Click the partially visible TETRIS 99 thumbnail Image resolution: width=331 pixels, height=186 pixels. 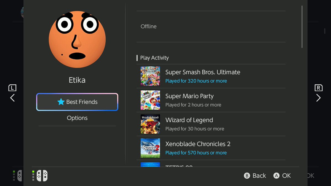(150, 165)
